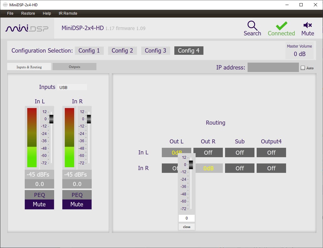This screenshot has height=248, width=323.
Task: Select Config 3
Action: (x=156, y=50)
